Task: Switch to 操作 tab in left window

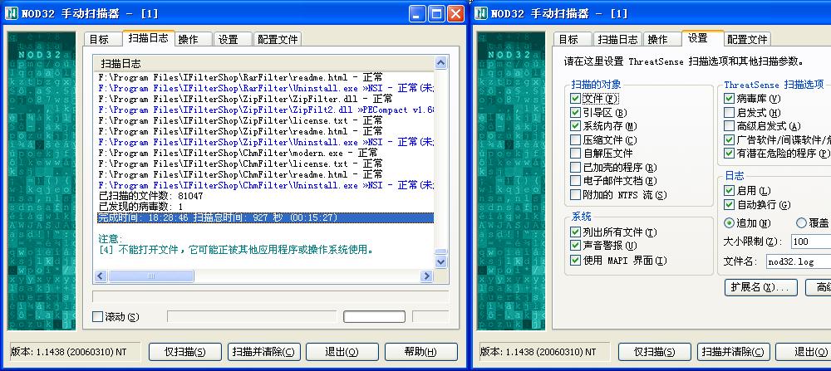Action: [194, 39]
